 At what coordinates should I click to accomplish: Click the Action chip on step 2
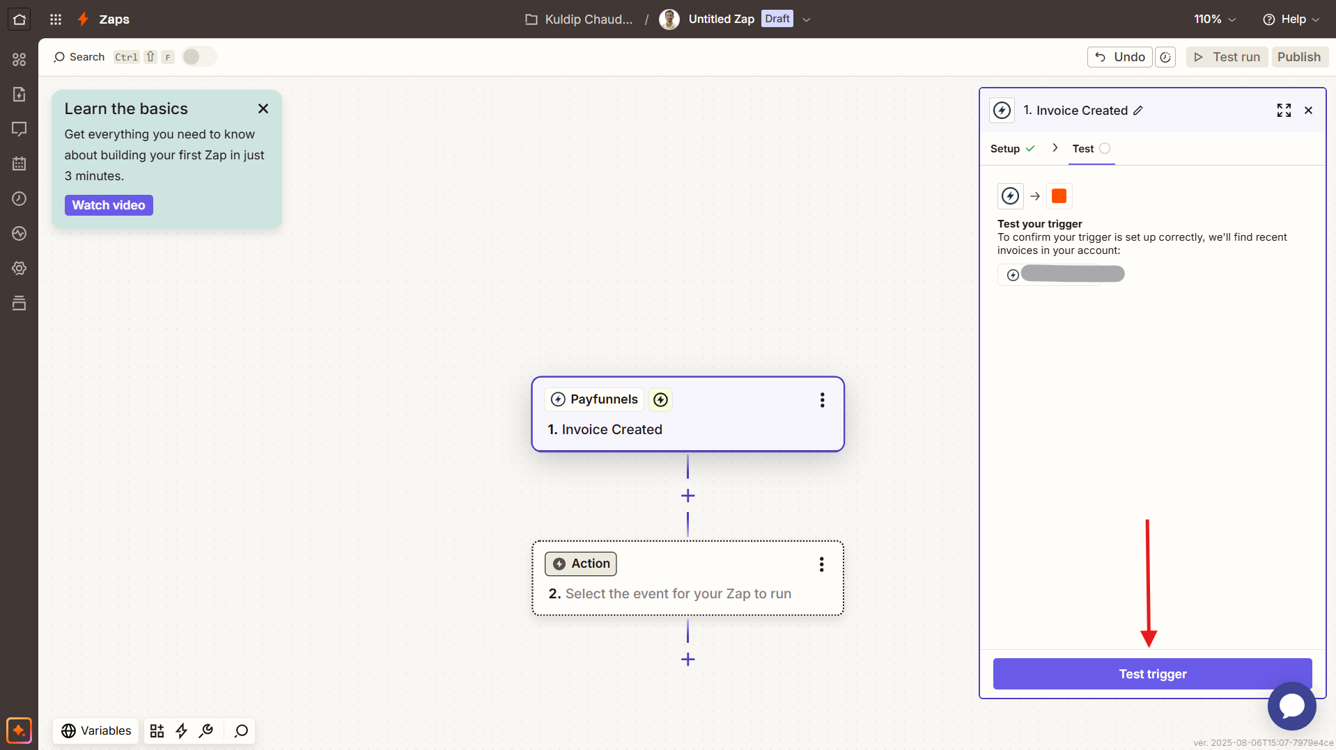580,564
